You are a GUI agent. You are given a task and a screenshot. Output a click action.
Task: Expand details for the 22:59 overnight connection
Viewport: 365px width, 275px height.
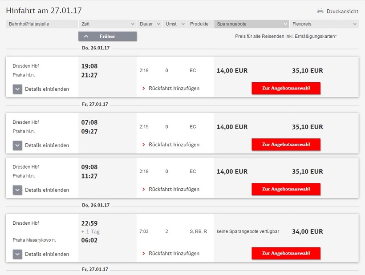17,254
